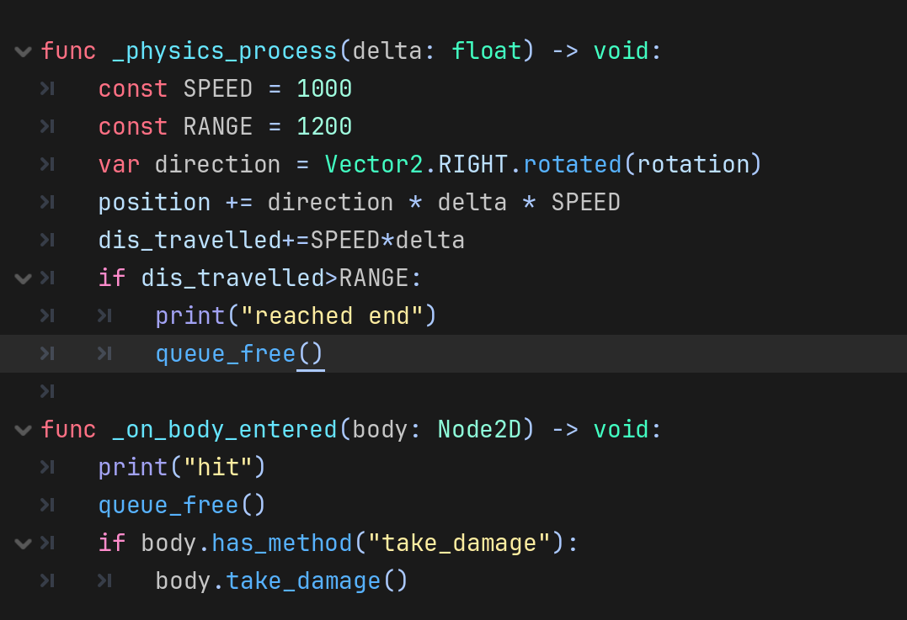This screenshot has height=620, width=907.
Task: Click the _physics_process function name
Action: [x=224, y=51]
